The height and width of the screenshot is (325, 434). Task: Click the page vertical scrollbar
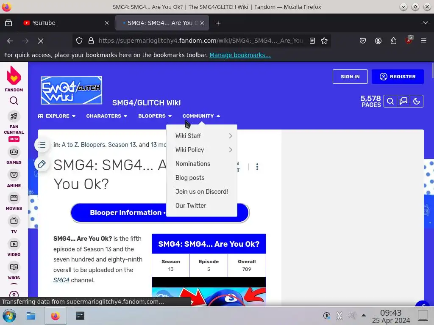pyautogui.click(x=432, y=71)
